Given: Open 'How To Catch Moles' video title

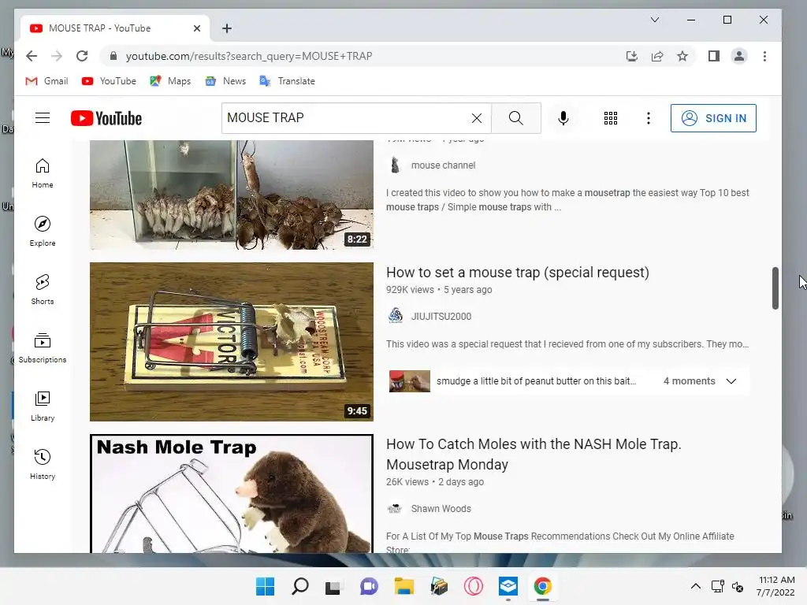Looking at the screenshot, I should click(x=534, y=454).
